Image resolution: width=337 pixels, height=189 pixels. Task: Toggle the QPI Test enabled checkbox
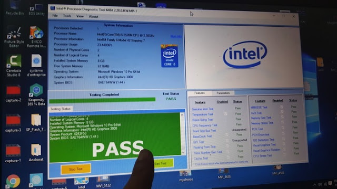[227, 141]
